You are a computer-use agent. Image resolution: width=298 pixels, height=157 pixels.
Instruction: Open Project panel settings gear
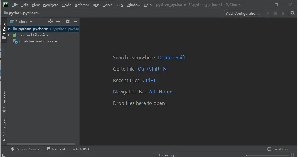click(68, 21)
